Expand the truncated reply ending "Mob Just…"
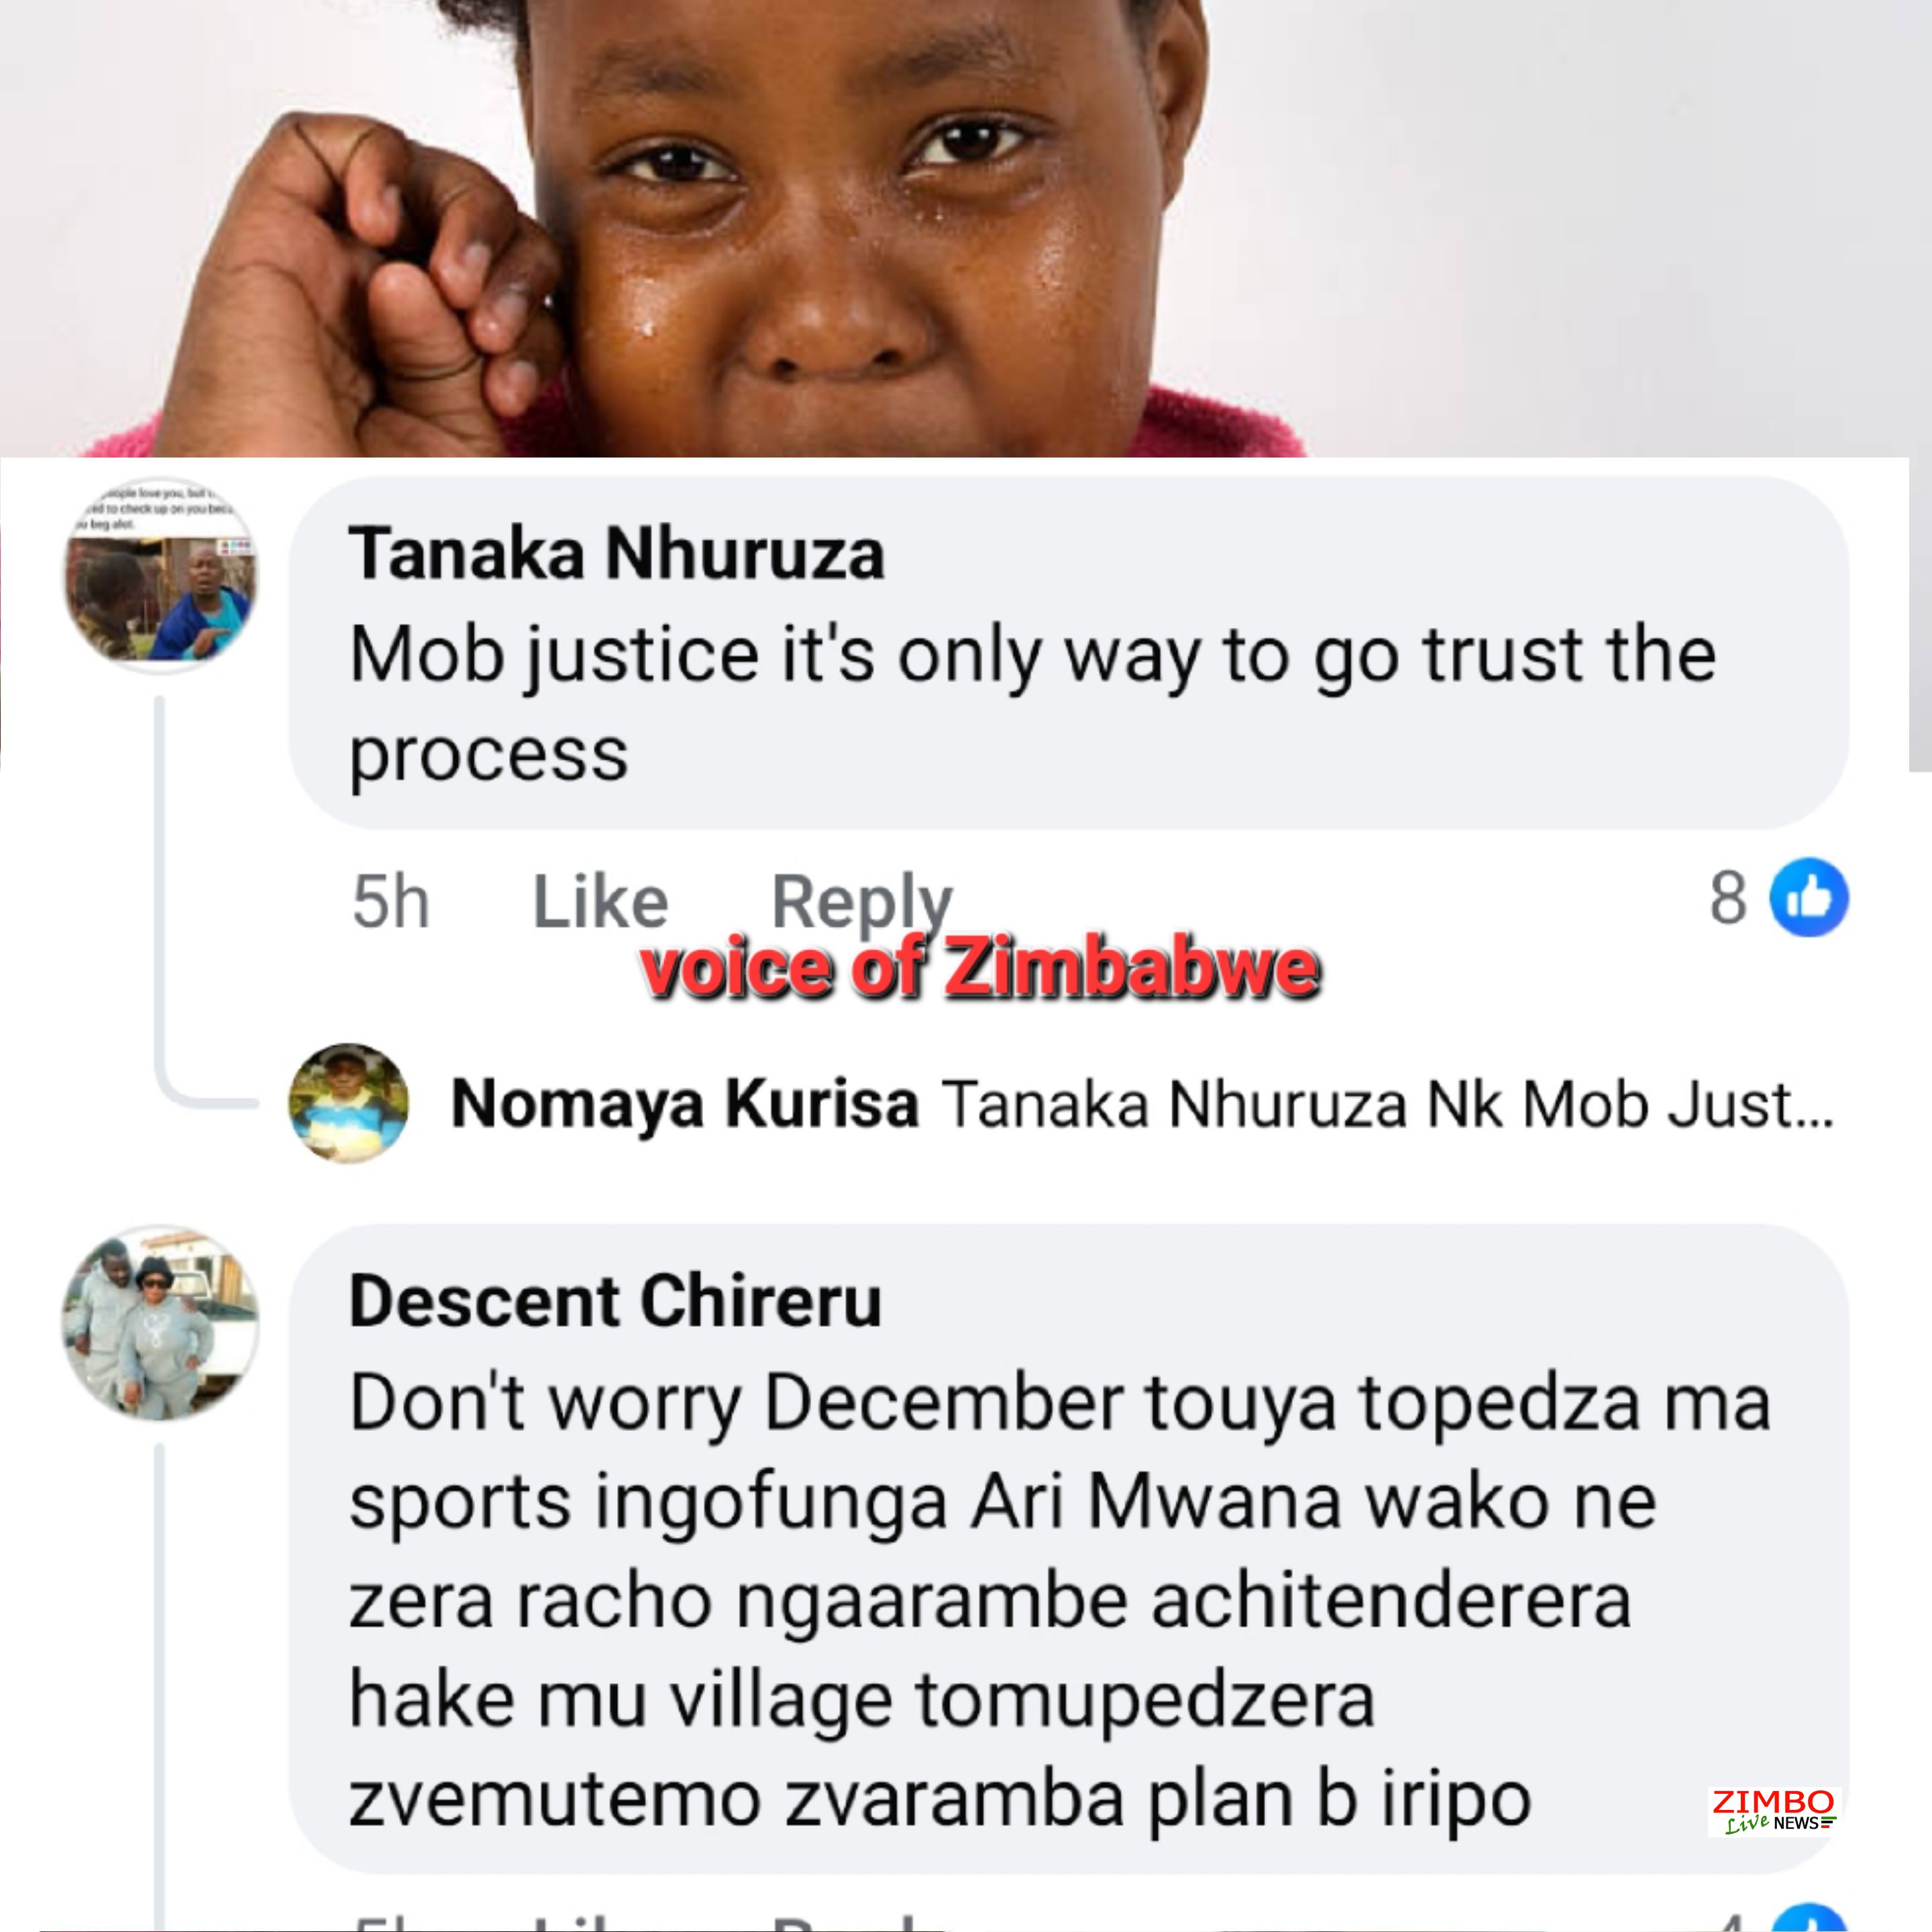1932x1932 pixels. (1388, 1104)
